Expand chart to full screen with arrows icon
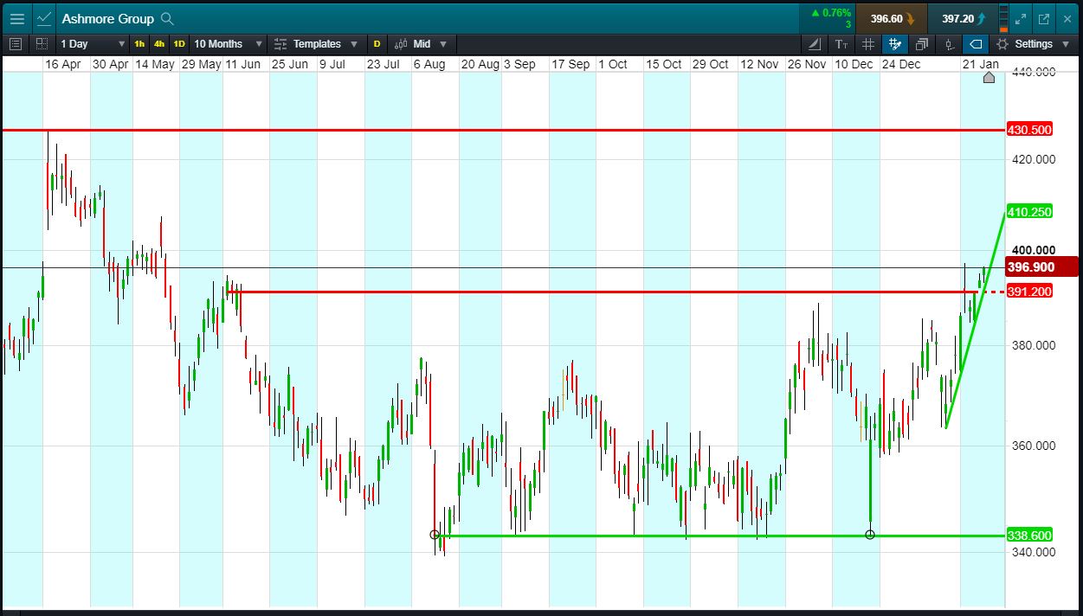 pyautogui.click(x=1021, y=18)
